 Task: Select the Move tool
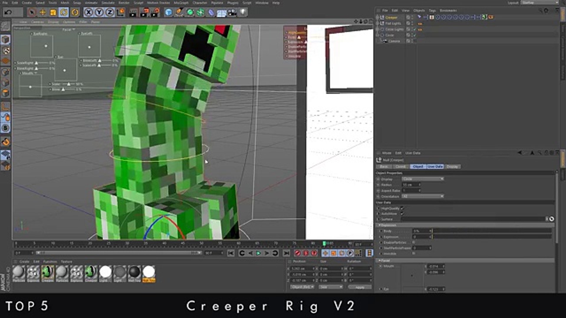click(42, 12)
